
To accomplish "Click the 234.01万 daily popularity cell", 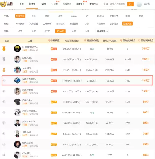I will (x=110, y=60).
